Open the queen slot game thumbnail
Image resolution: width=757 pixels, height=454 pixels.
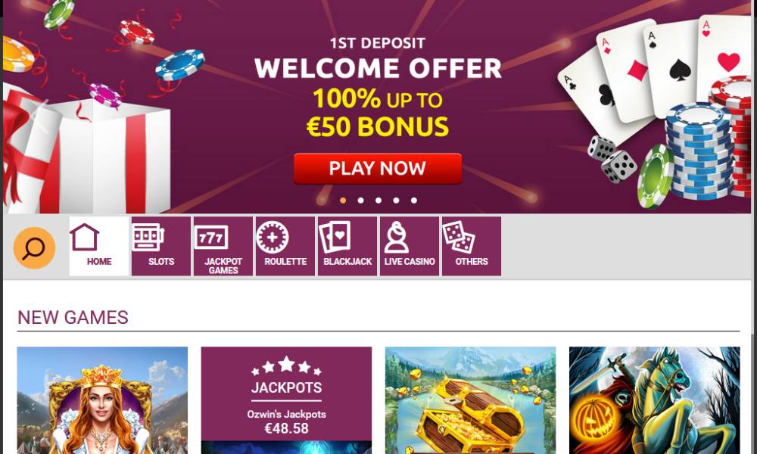[102, 400]
